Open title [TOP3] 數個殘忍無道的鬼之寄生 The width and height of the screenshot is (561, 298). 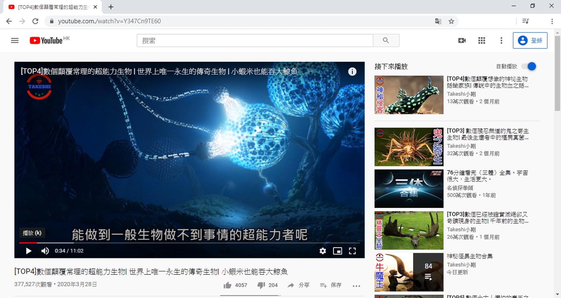pos(488,134)
